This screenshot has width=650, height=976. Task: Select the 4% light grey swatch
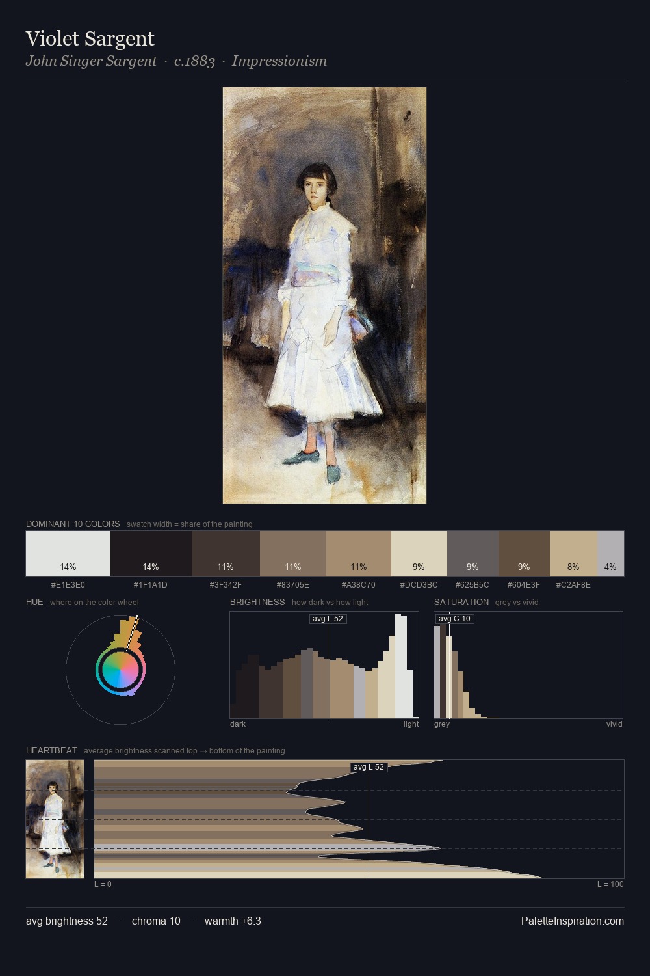pos(610,554)
